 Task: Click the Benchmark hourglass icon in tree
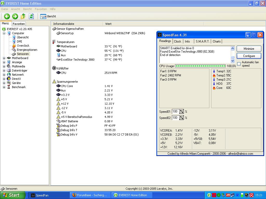[9, 87]
